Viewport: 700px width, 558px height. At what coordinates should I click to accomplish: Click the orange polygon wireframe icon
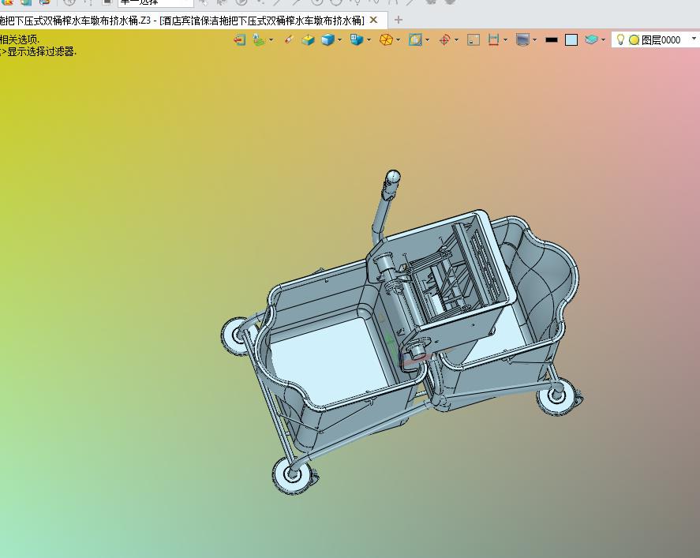pos(386,39)
